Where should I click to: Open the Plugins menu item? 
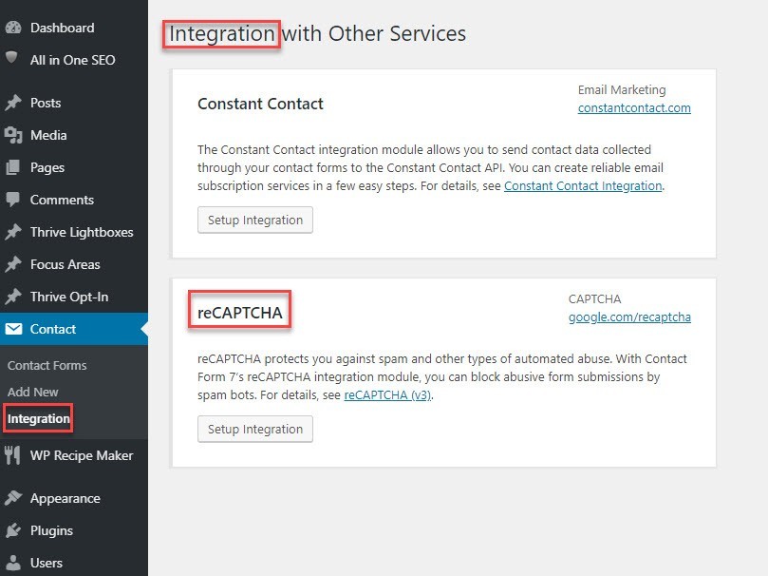pyautogui.click(x=51, y=531)
